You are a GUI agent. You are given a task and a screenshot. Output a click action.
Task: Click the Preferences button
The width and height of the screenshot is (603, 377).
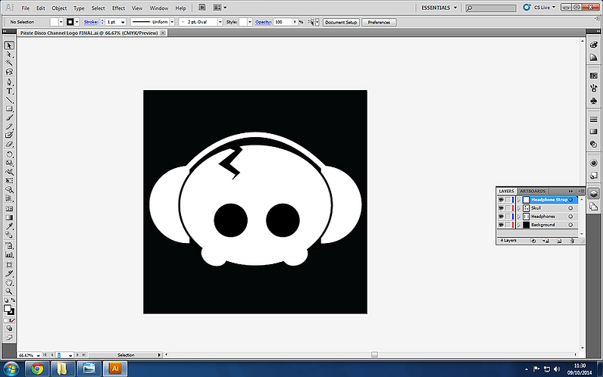[x=379, y=22]
